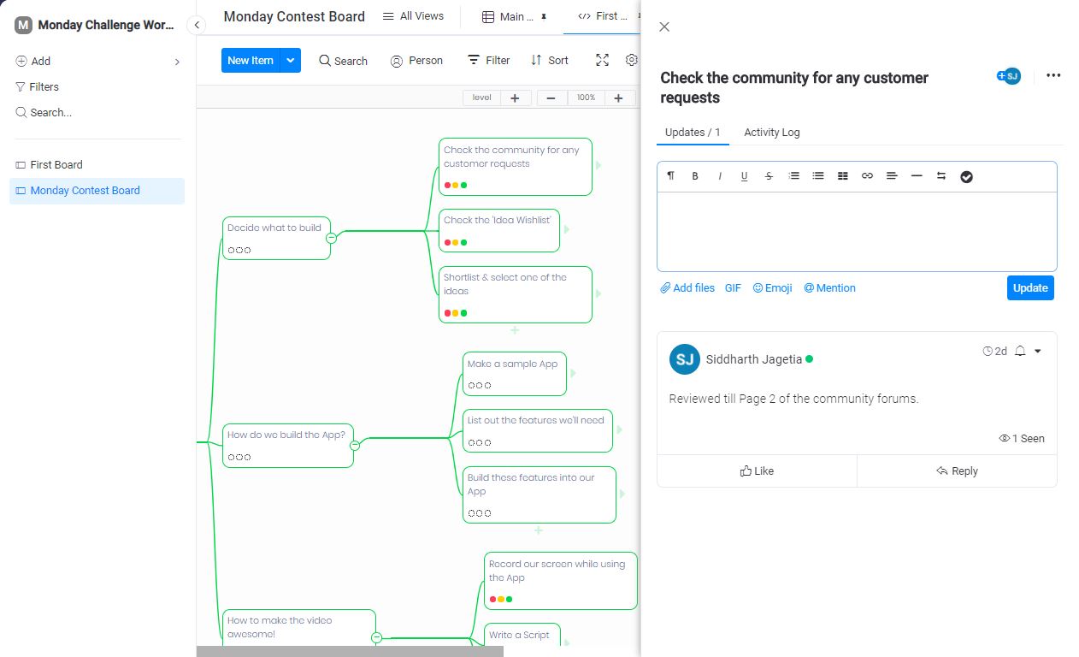
Task: Mention someone using the Mention link
Action: click(x=829, y=287)
